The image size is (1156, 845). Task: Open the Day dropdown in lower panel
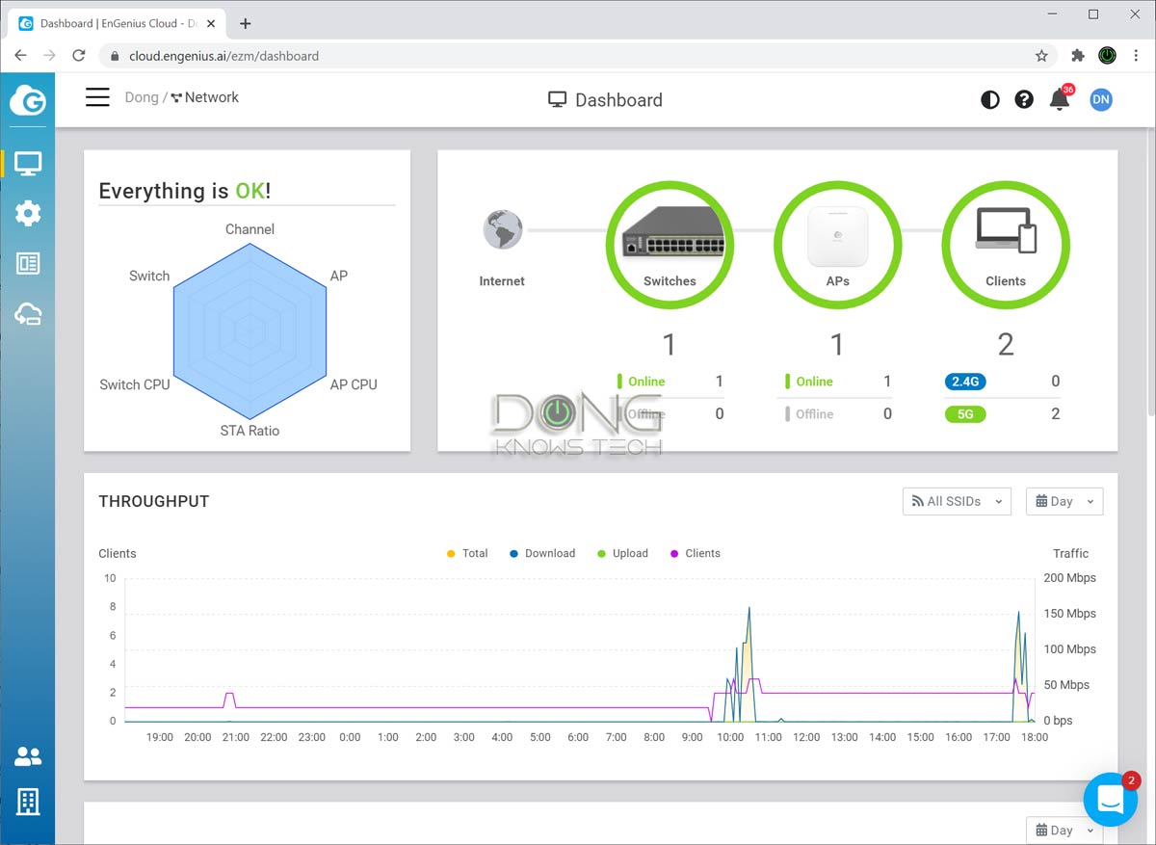tap(1064, 830)
